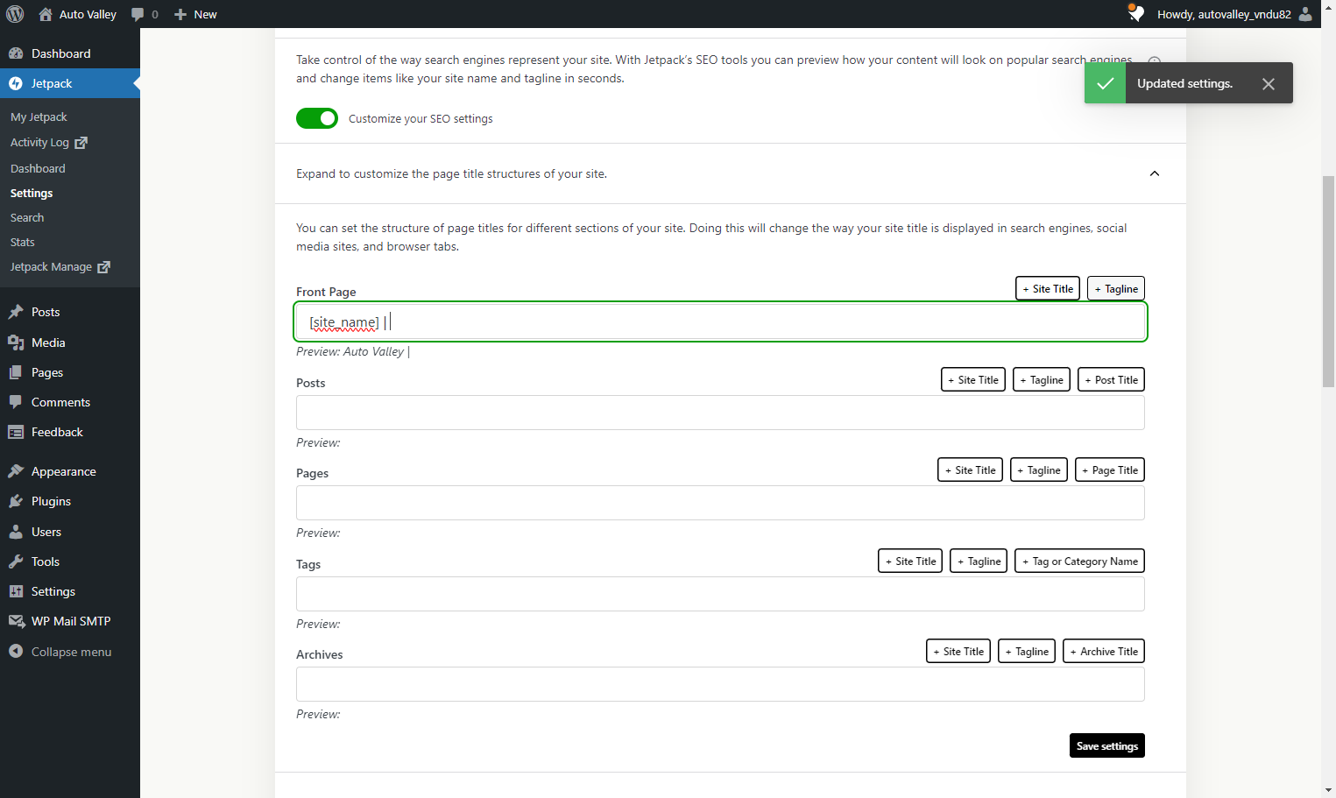
Task: Click the plus New content icon
Action: click(180, 14)
